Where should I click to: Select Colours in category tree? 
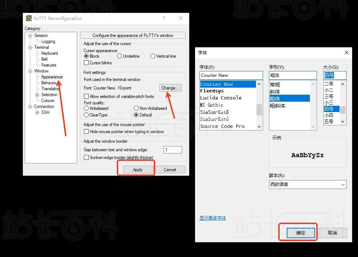tap(48, 101)
